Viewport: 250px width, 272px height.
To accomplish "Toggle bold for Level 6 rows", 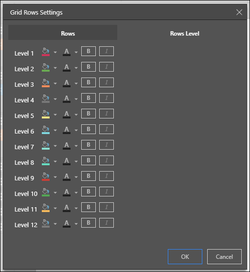I will (89, 129).
